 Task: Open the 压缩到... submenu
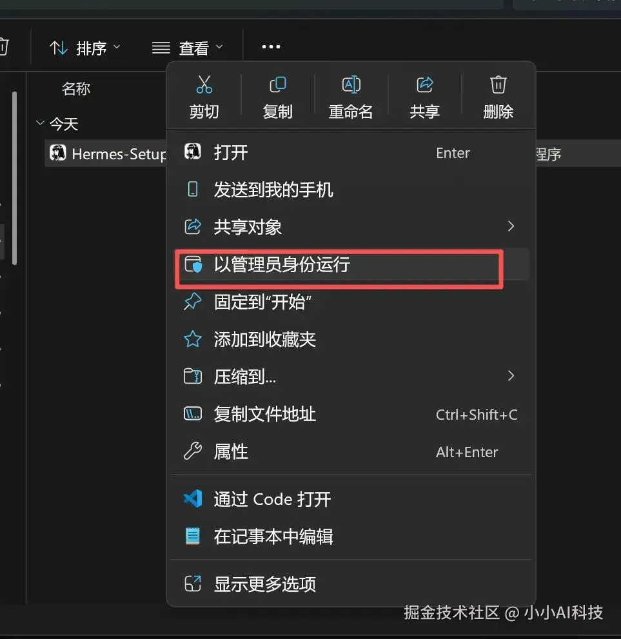(x=351, y=377)
